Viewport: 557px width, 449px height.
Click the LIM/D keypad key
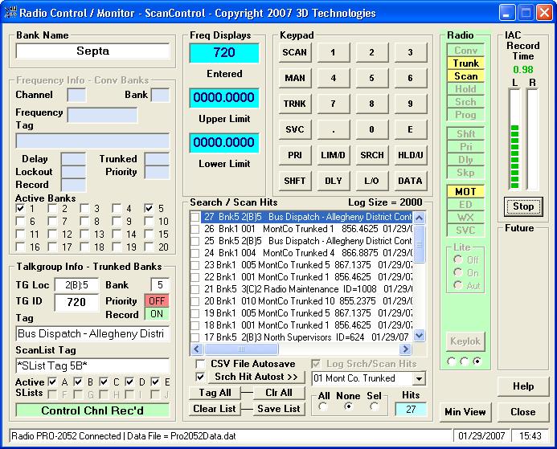[334, 155]
